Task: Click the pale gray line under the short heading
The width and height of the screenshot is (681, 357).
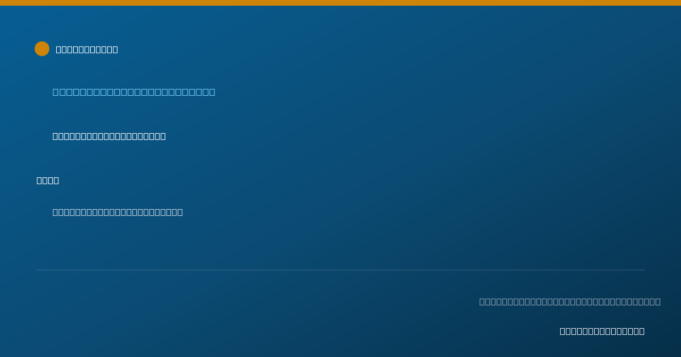Action: [117, 212]
